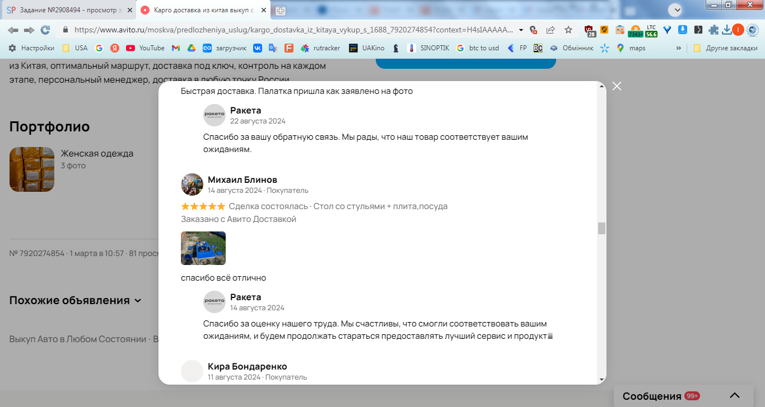Open the rutracker bookmark
The image size is (765, 407).
(x=320, y=48)
